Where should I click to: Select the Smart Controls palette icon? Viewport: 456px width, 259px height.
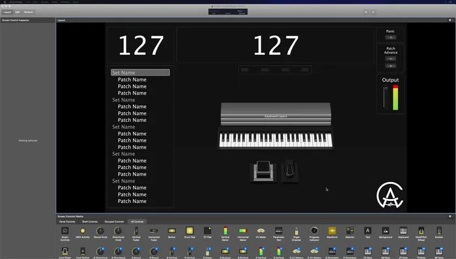[x=65, y=231]
